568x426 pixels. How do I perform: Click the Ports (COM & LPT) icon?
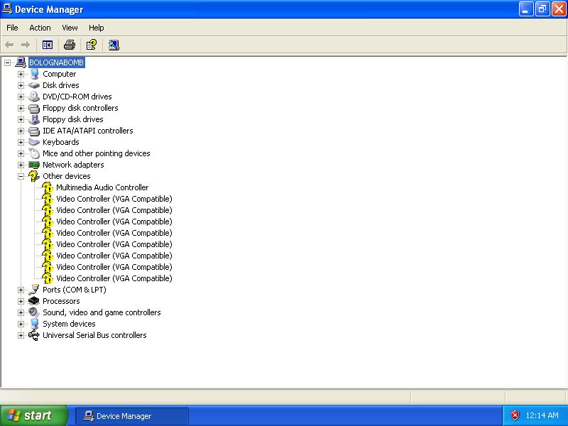(34, 290)
